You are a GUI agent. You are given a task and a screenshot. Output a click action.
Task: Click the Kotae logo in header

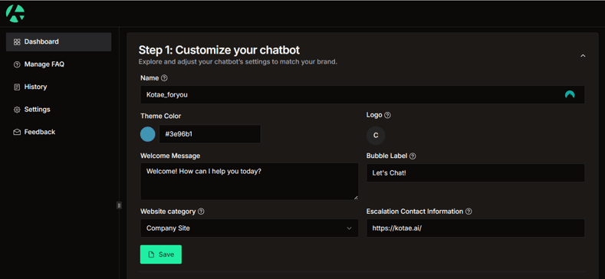coord(15,14)
